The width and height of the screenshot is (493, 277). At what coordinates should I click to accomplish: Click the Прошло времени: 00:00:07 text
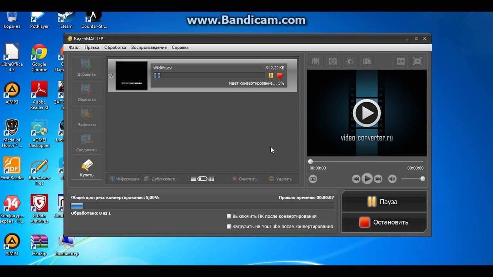click(306, 197)
